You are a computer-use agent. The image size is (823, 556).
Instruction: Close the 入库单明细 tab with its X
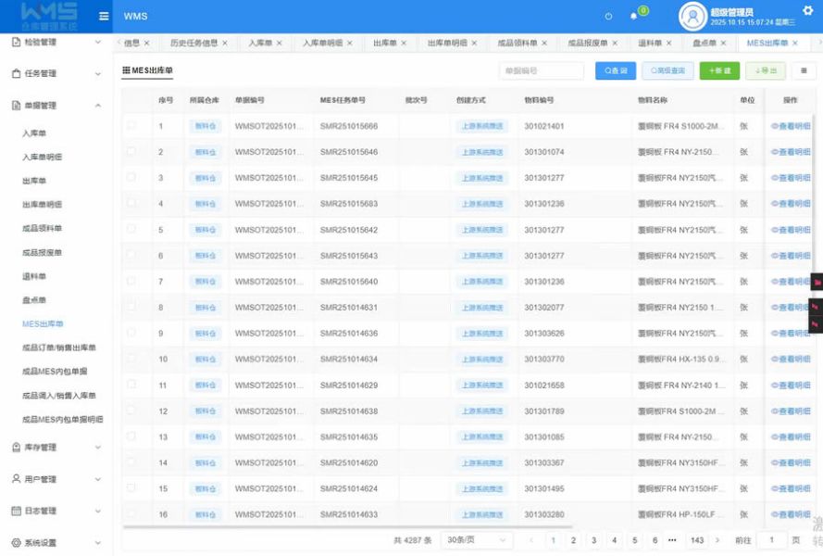coord(350,44)
